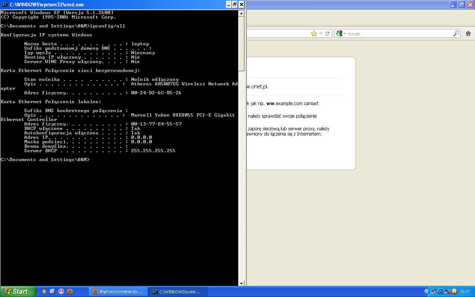Click the Firefox address bar
The image size is (475, 297).
click(x=278, y=34)
